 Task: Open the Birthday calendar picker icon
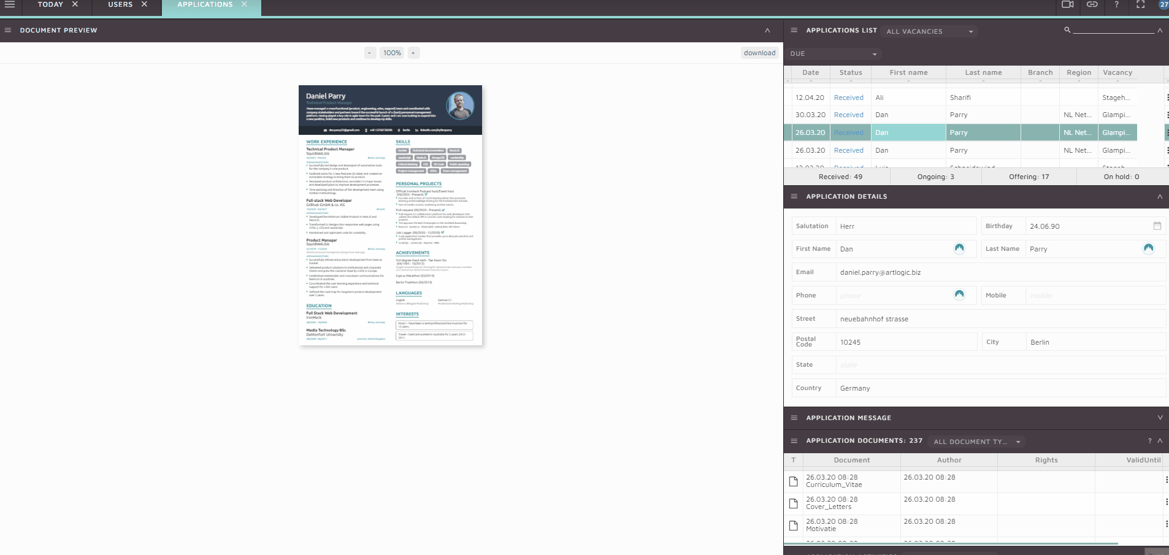tap(1157, 226)
